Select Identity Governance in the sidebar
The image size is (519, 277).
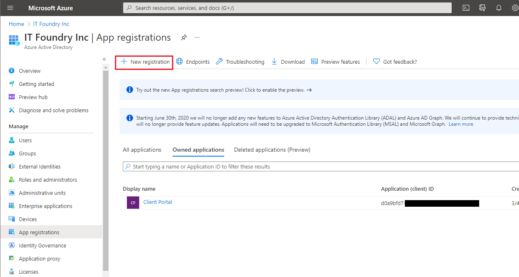coord(42,245)
